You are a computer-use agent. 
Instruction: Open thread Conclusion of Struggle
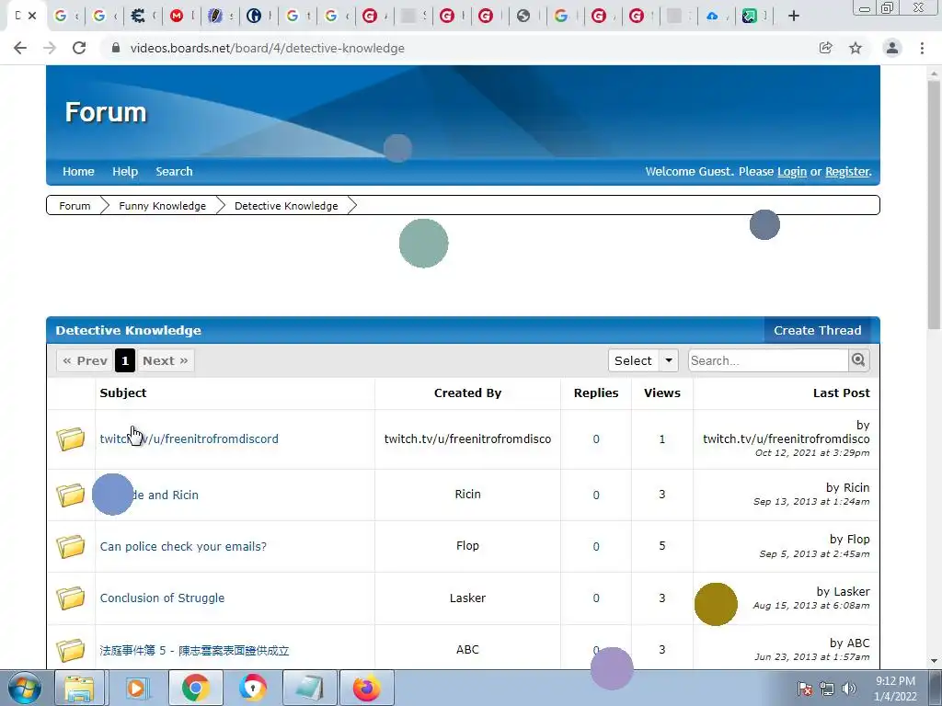(162, 598)
